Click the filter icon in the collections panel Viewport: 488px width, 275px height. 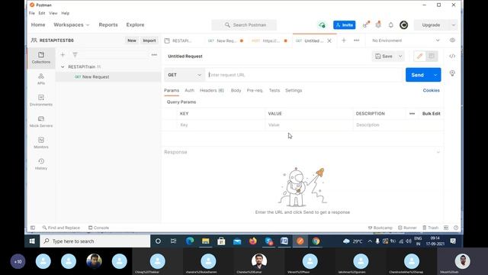75,54
